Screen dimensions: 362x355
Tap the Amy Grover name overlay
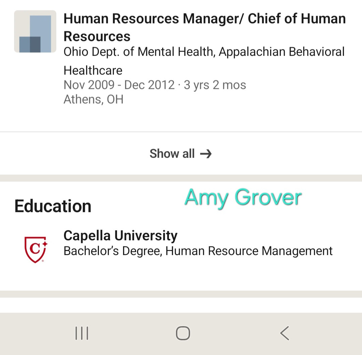243,198
